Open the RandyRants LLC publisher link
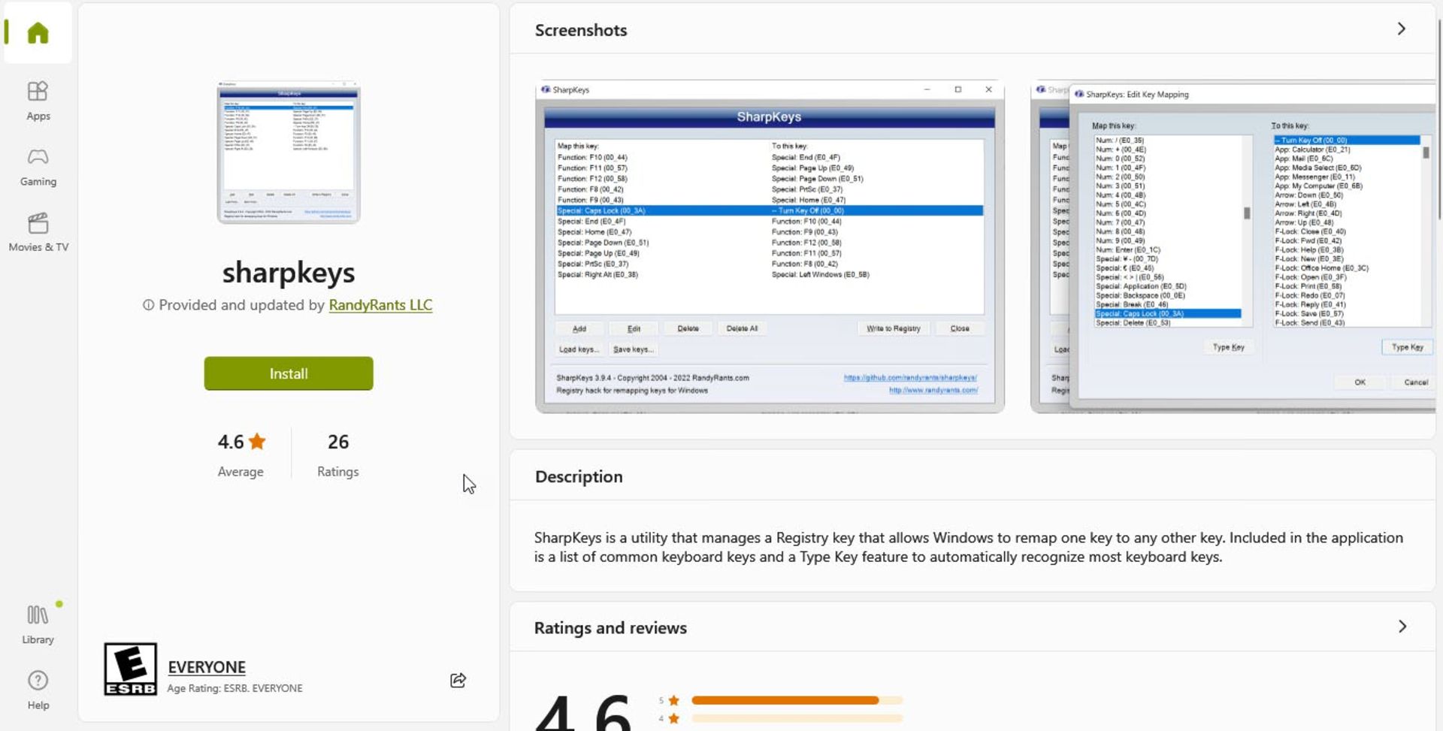1443x731 pixels. click(x=380, y=305)
